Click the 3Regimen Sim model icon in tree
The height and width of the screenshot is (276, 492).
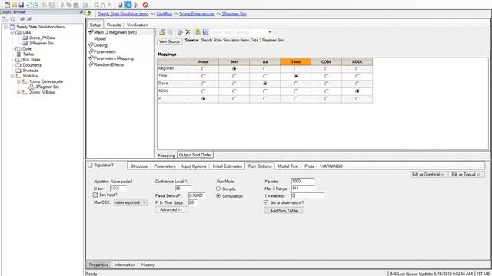click(32, 87)
